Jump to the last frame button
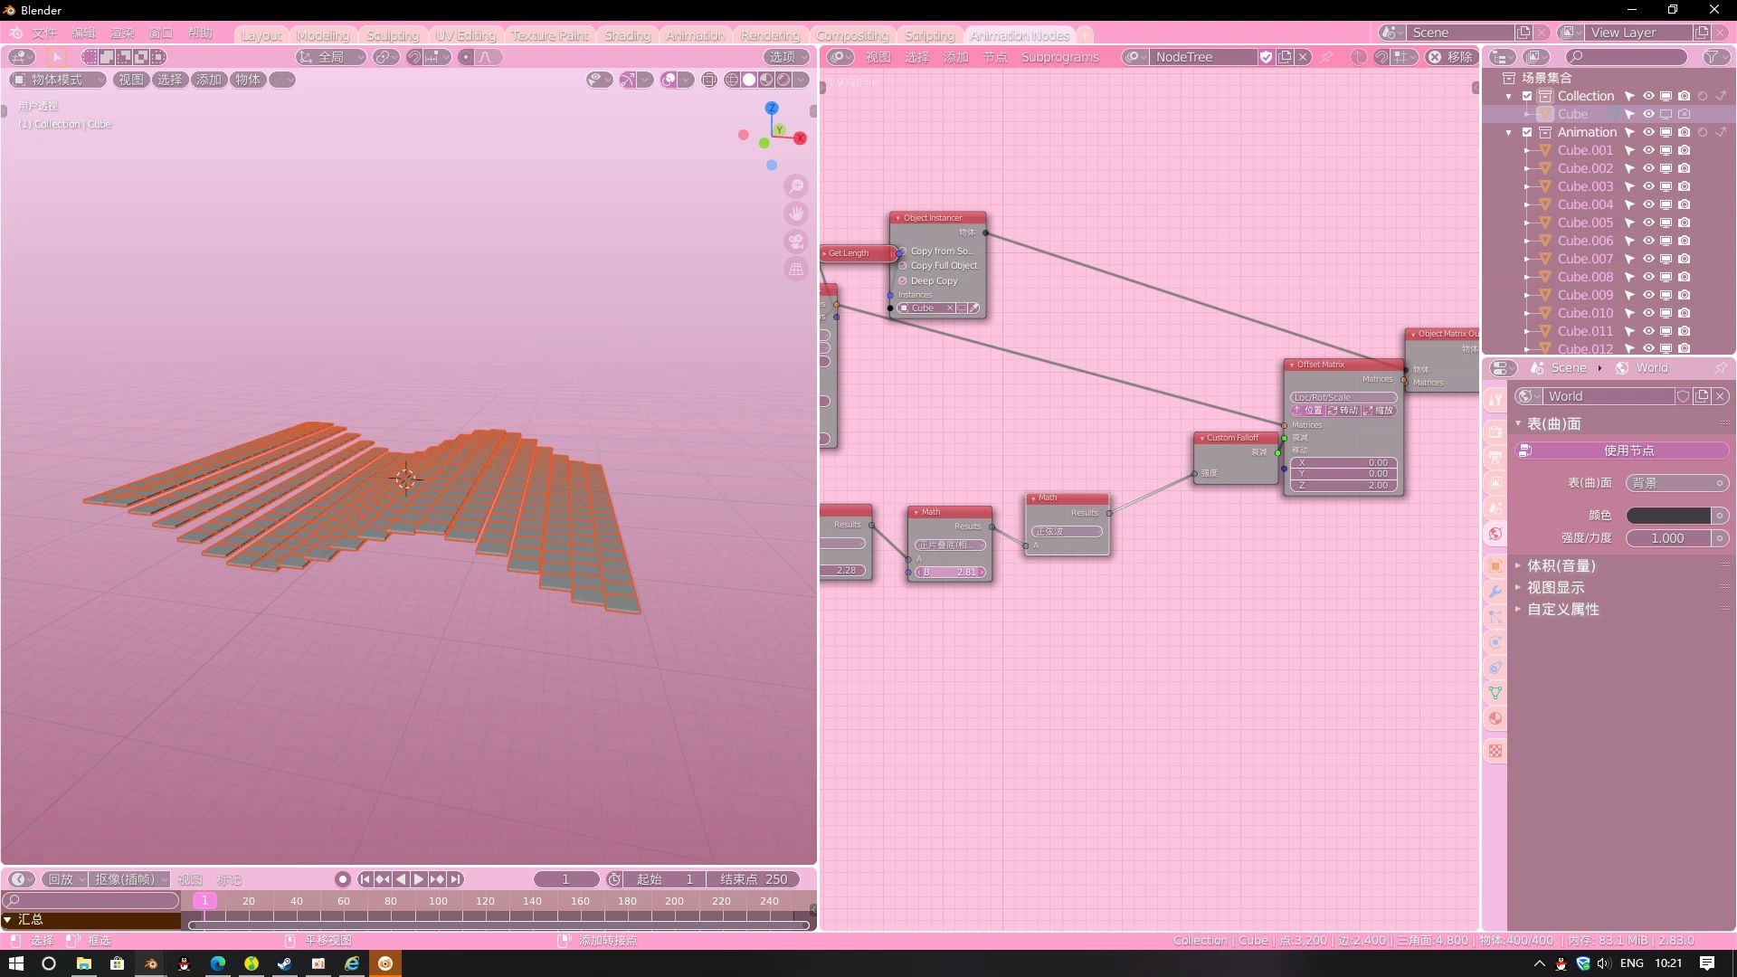The image size is (1737, 977). [x=456, y=879]
